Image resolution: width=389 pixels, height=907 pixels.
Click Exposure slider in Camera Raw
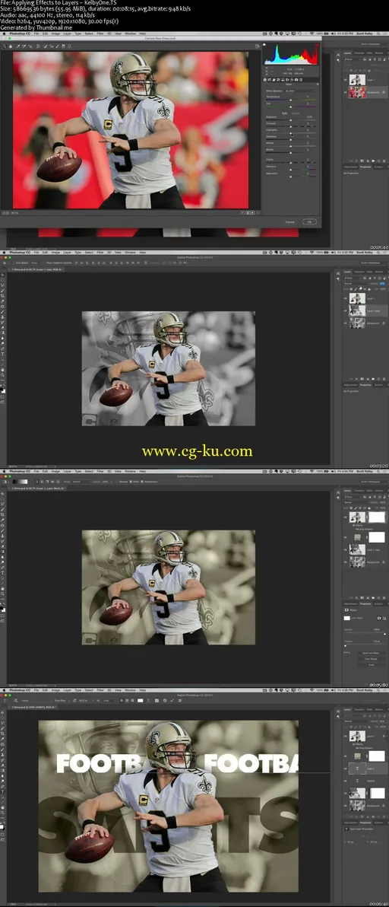291,120
